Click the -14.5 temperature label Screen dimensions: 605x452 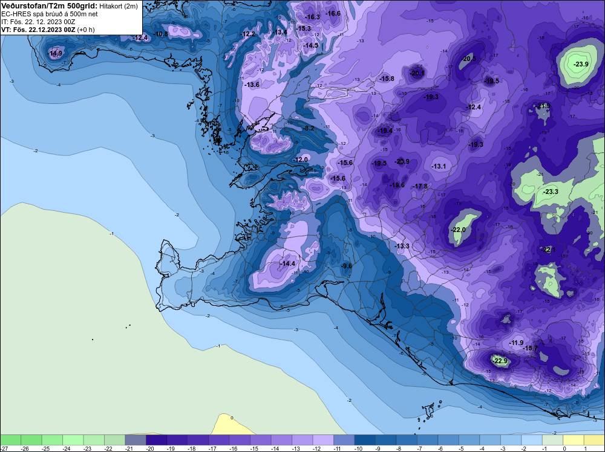pos(310,45)
